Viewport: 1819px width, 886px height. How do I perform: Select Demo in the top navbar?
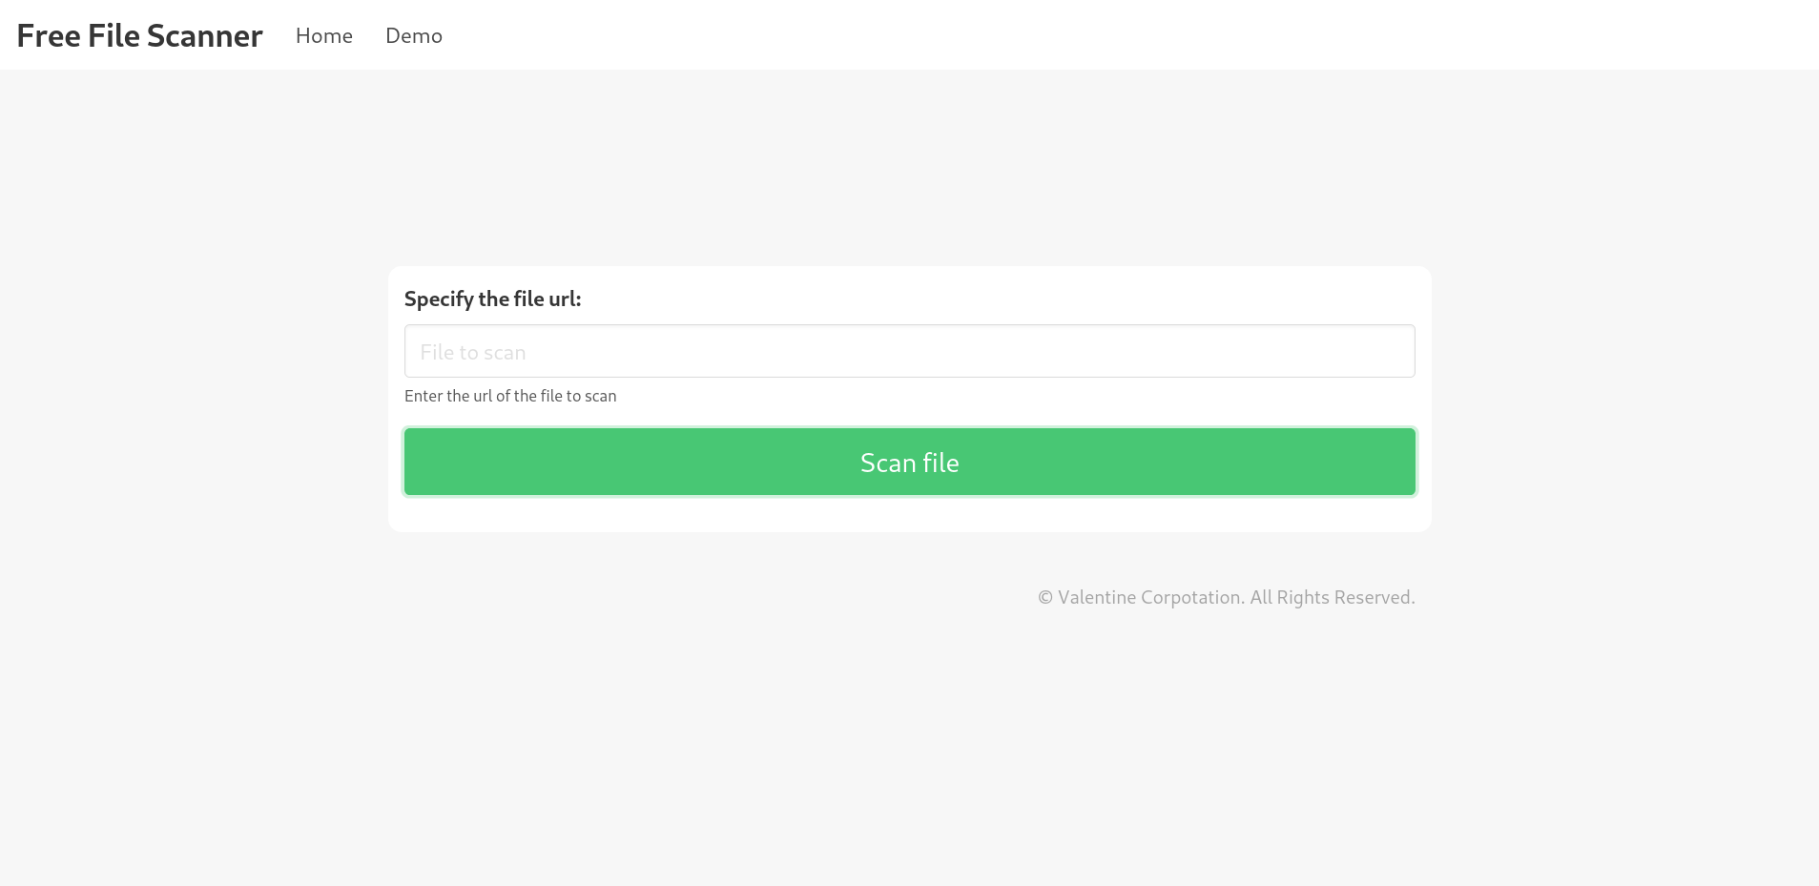point(414,35)
